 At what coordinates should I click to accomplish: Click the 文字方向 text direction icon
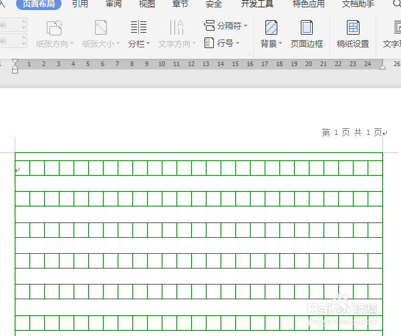(176, 27)
